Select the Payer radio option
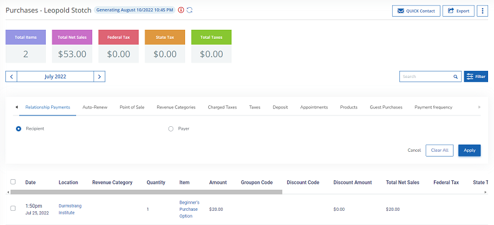494x225 pixels. 171,129
